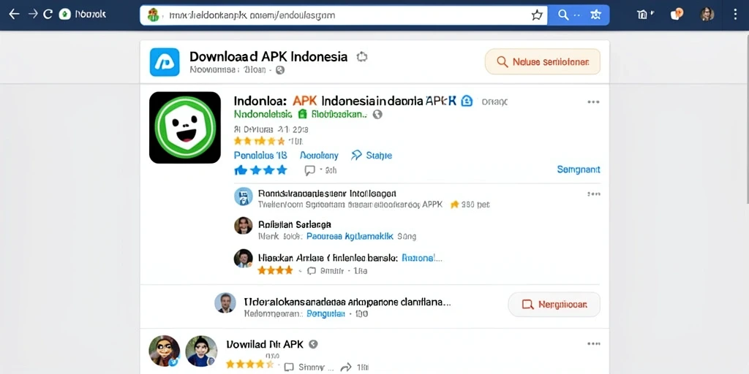
Task: Open the extensions icon in the browser toolbar
Action: pyautogui.click(x=642, y=15)
